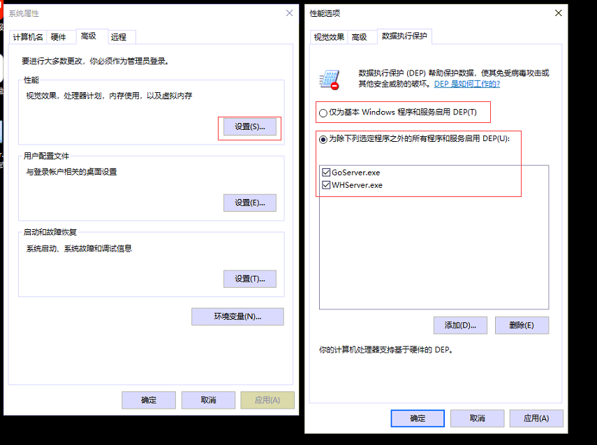Click 确定 in 性能选项 window
This screenshot has width=597, height=445.
pyautogui.click(x=418, y=418)
